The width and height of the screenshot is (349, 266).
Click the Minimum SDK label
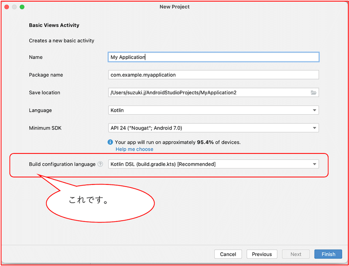(x=45, y=128)
